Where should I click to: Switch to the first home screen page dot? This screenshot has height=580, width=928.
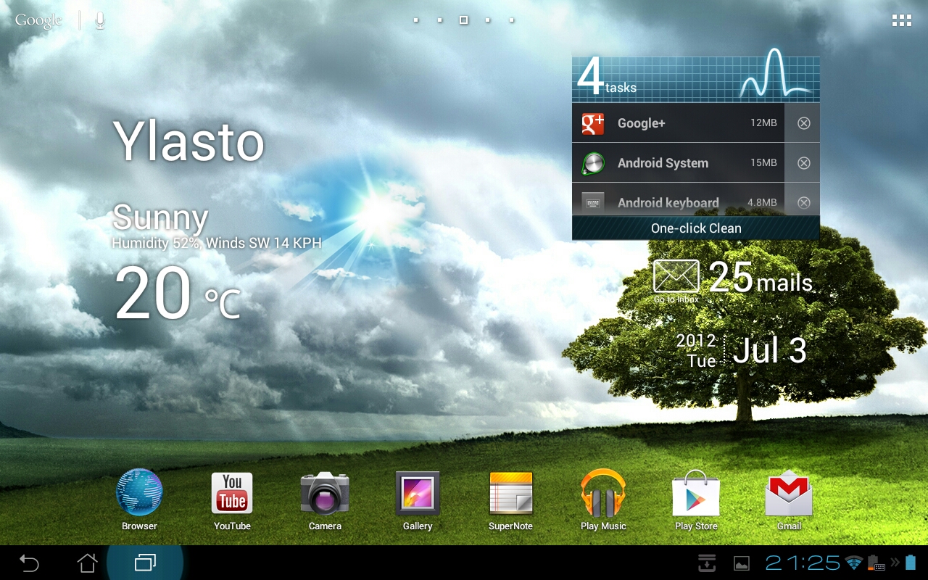[x=415, y=20]
